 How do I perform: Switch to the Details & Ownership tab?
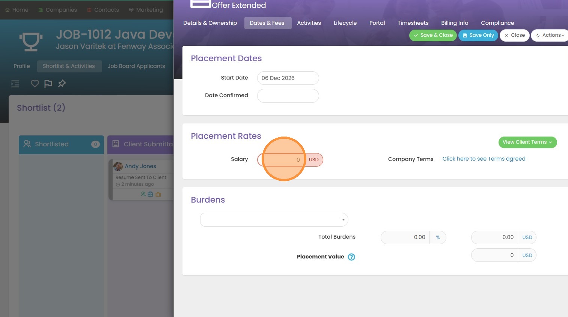pos(210,23)
